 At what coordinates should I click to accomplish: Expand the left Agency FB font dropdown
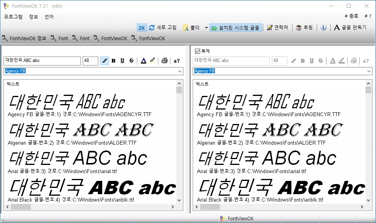coord(179,71)
